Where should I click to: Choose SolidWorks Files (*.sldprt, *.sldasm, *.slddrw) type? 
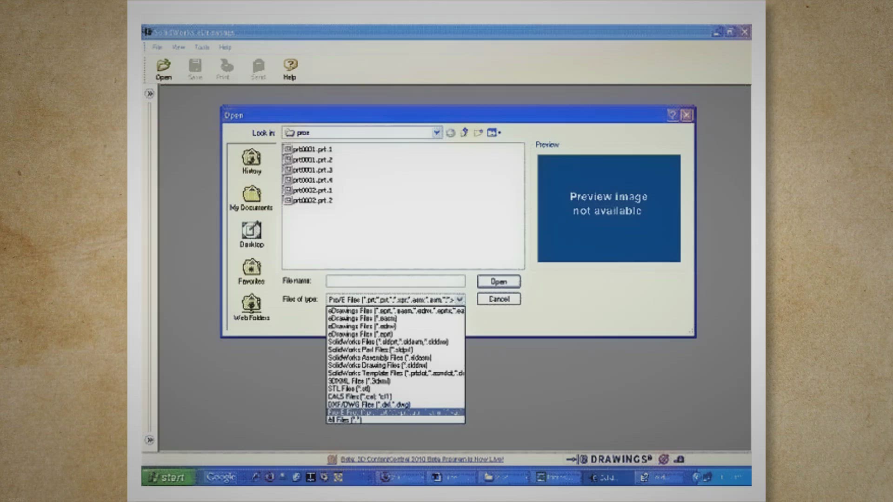(395, 342)
